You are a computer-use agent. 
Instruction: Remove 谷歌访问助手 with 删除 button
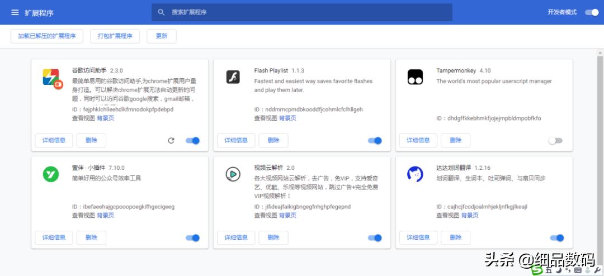coord(91,140)
